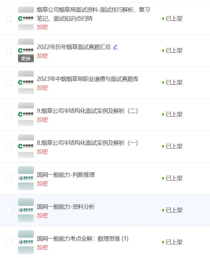Tick the checkbox for 烟草公司烟草局面试资料 row
The image size is (210, 258).
[x=9, y=19]
